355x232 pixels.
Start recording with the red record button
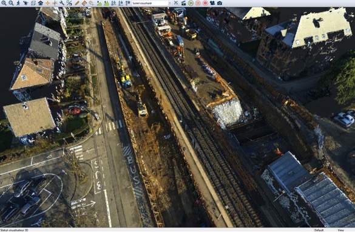click(x=205, y=3)
